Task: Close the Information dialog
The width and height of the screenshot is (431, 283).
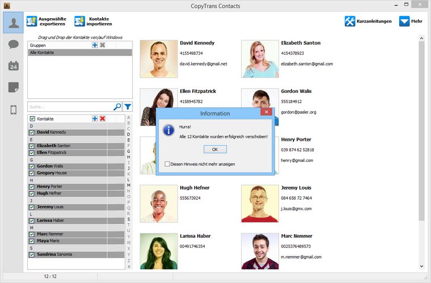Action: tap(267, 112)
